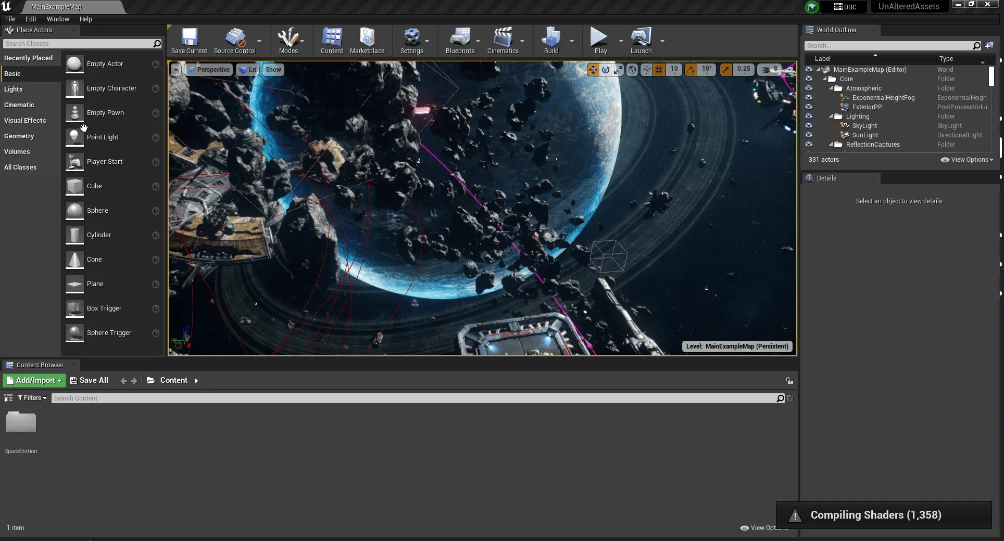This screenshot has height=541, width=1004.
Task: Click the Launch toolbar icon
Action: [x=641, y=41]
